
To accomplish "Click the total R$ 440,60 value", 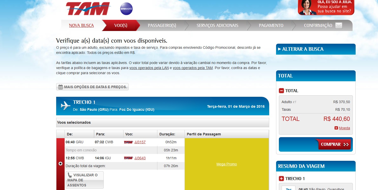I will click(x=337, y=119).
